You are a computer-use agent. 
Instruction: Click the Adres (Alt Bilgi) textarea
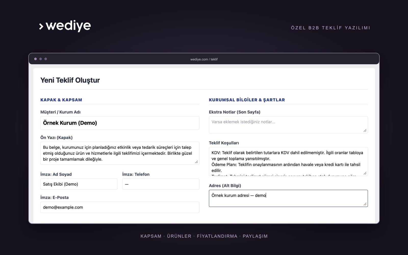[x=288, y=198]
